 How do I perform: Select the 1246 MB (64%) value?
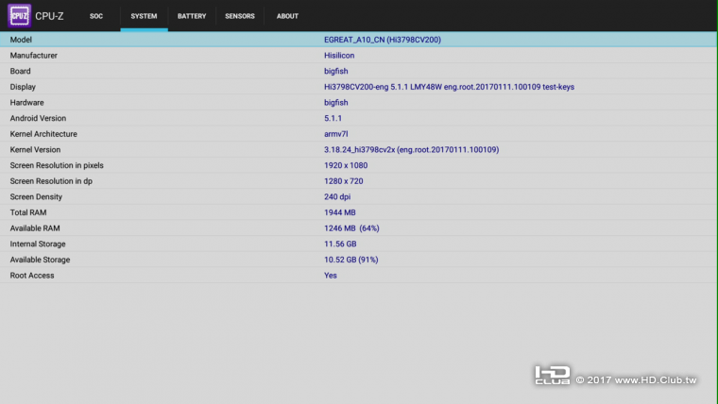pyautogui.click(x=351, y=228)
